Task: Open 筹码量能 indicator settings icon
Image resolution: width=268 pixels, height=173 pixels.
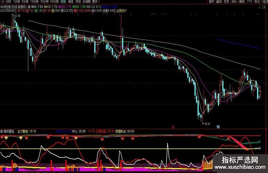Action: point(1,131)
